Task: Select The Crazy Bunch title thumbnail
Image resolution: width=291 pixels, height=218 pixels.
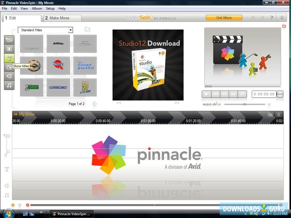Action: pyautogui.click(x=85, y=66)
